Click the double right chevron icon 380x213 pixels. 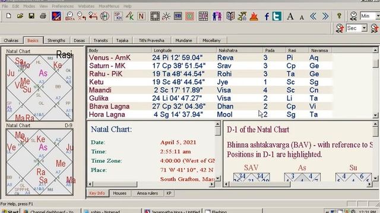pos(325,16)
